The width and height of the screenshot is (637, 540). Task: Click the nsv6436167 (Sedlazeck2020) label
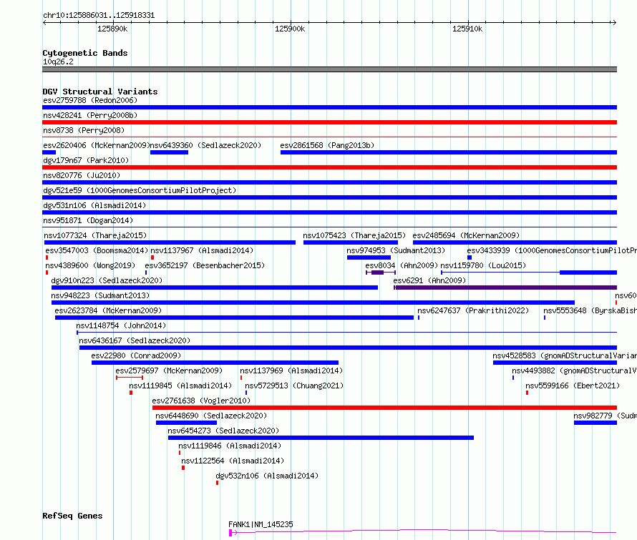(x=135, y=340)
